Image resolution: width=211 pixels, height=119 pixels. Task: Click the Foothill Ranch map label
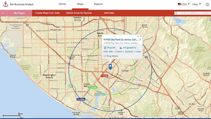coord(206,74)
